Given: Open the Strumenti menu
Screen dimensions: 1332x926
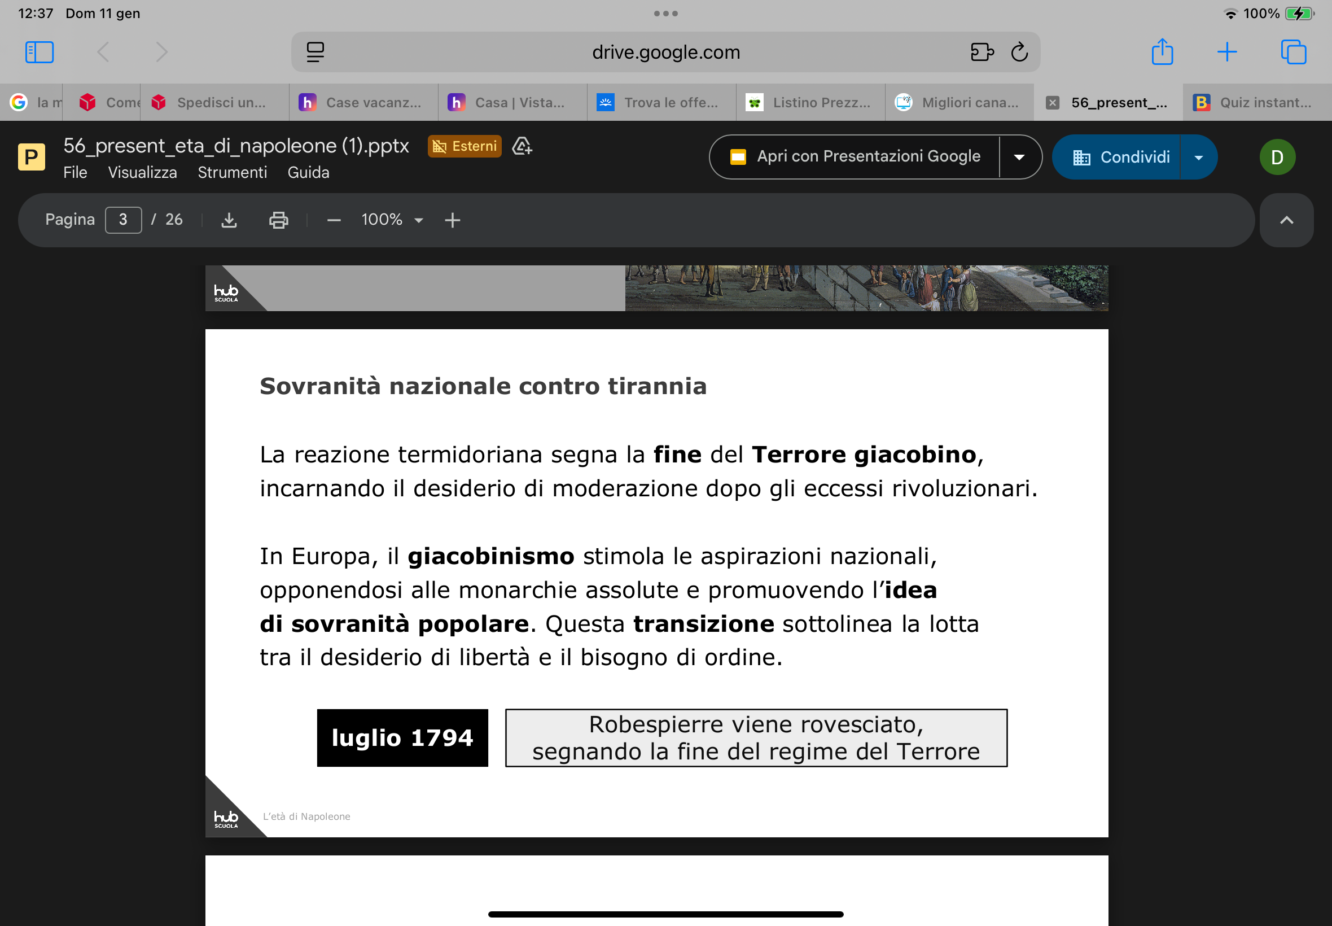Looking at the screenshot, I should coord(232,172).
